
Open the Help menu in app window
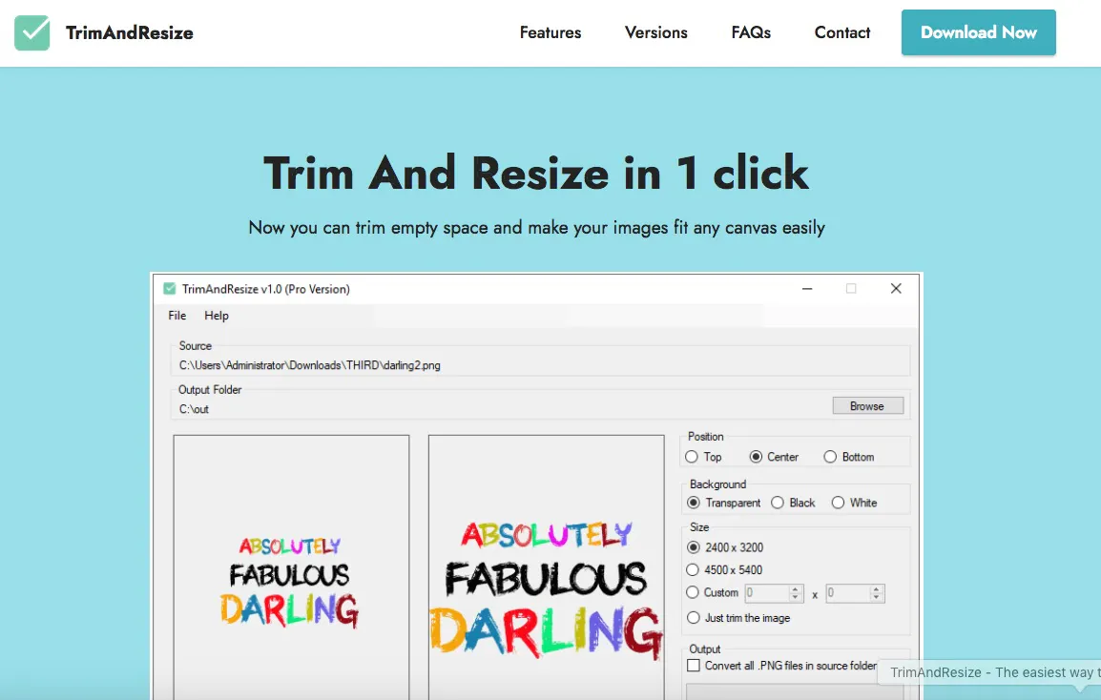[x=217, y=316]
